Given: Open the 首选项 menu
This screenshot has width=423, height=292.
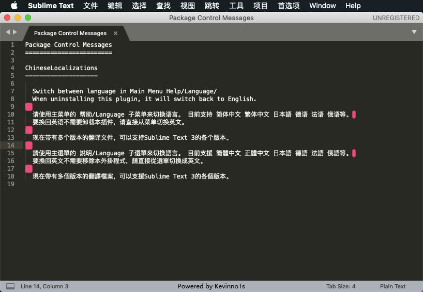Looking at the screenshot, I should tap(289, 6).
